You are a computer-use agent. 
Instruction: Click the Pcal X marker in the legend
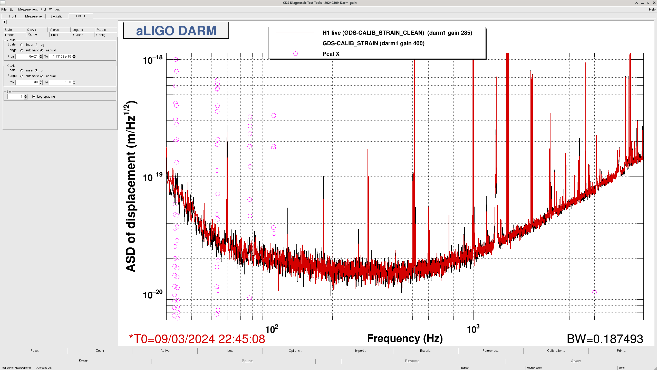[x=295, y=54]
